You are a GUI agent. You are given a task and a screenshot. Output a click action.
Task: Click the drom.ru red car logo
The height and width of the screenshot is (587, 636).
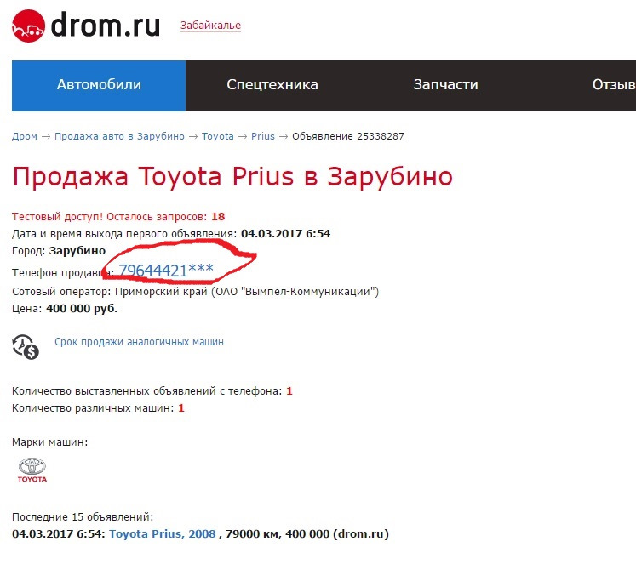point(28,26)
